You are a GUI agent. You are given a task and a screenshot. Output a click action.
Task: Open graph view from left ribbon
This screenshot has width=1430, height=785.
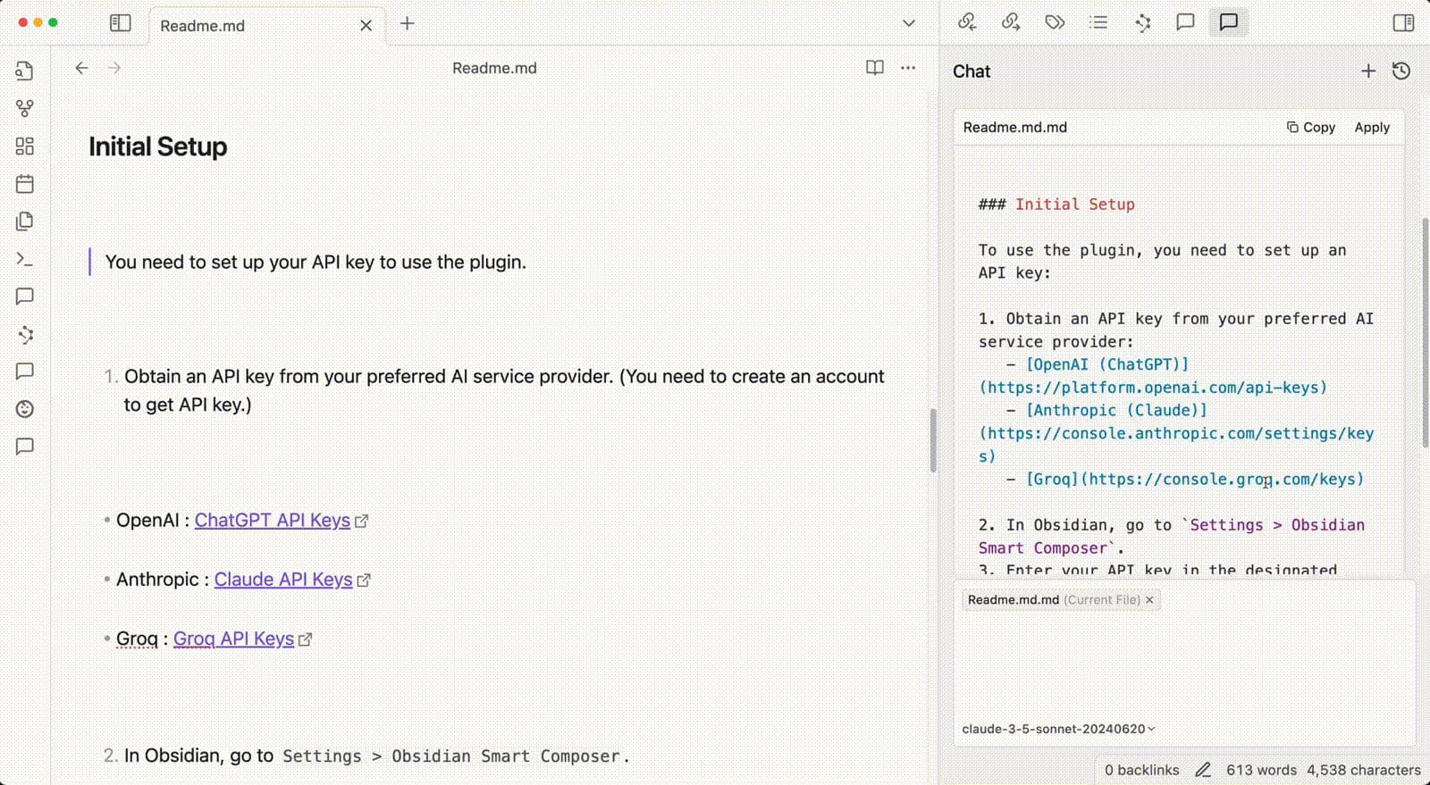[25, 109]
